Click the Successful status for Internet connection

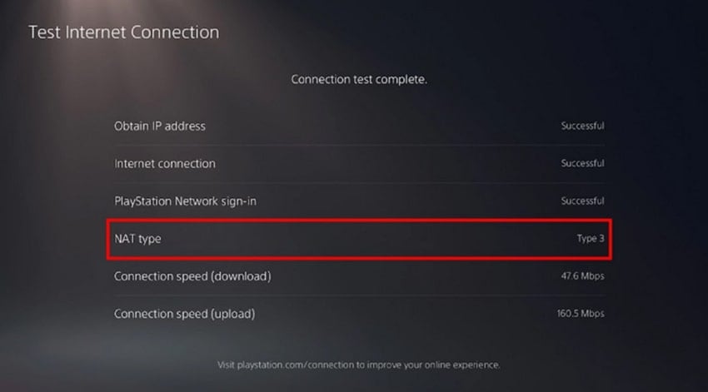pos(582,163)
